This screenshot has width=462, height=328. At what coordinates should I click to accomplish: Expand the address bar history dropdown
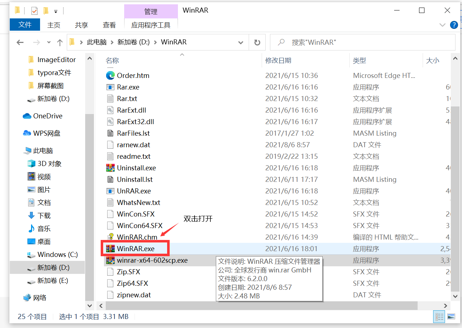click(x=241, y=42)
